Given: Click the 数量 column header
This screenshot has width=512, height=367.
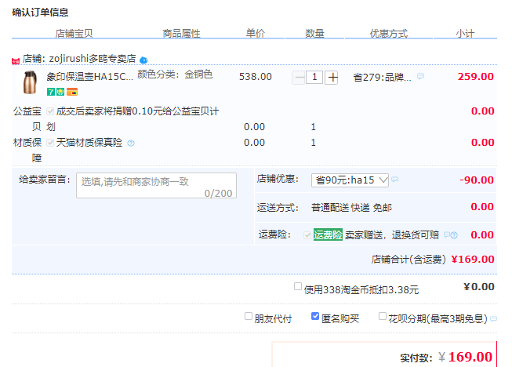Looking at the screenshot, I should point(314,33).
